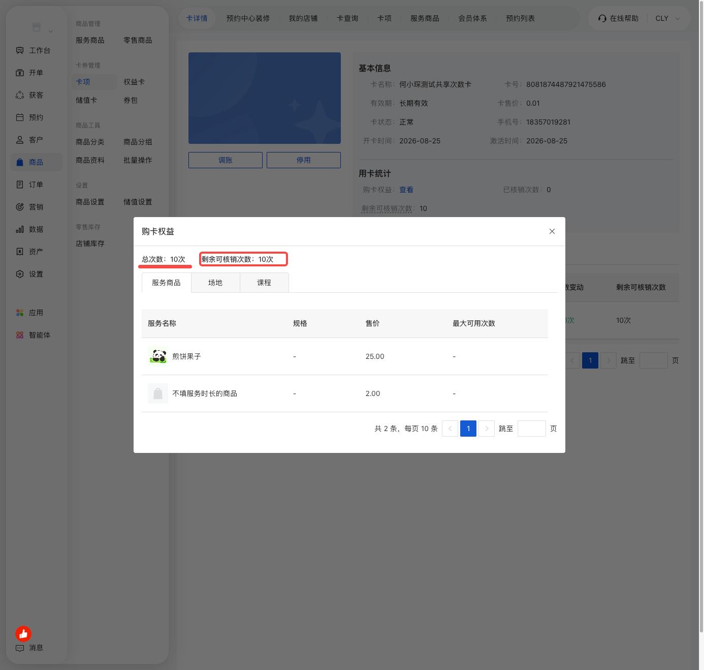Screen dimensions: 704x670
Task: Open the 预约中心装修 top tab
Action: click(x=248, y=18)
